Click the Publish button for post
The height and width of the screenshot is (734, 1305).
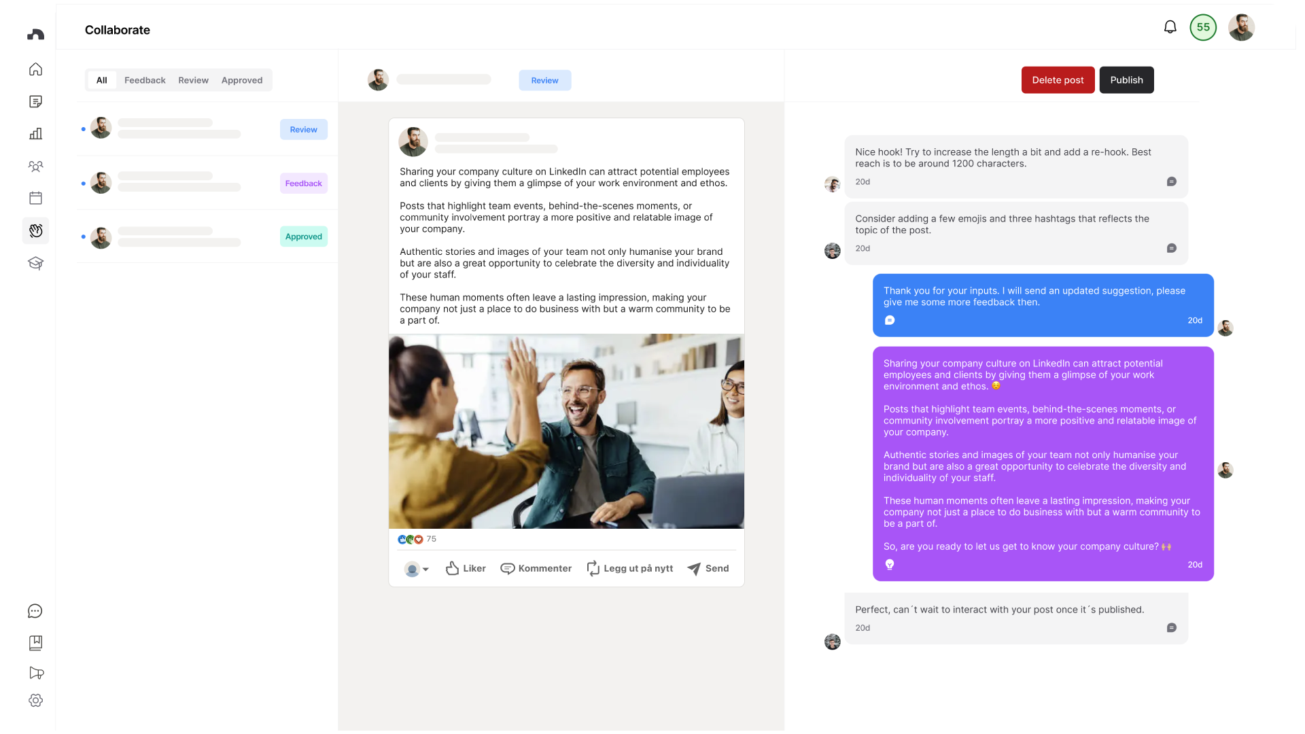point(1126,80)
